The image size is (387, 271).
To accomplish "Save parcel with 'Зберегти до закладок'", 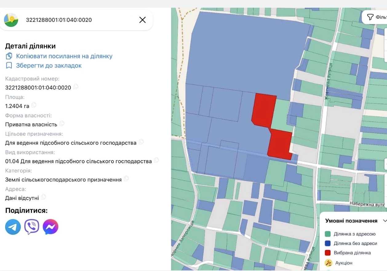I will tap(44, 66).
